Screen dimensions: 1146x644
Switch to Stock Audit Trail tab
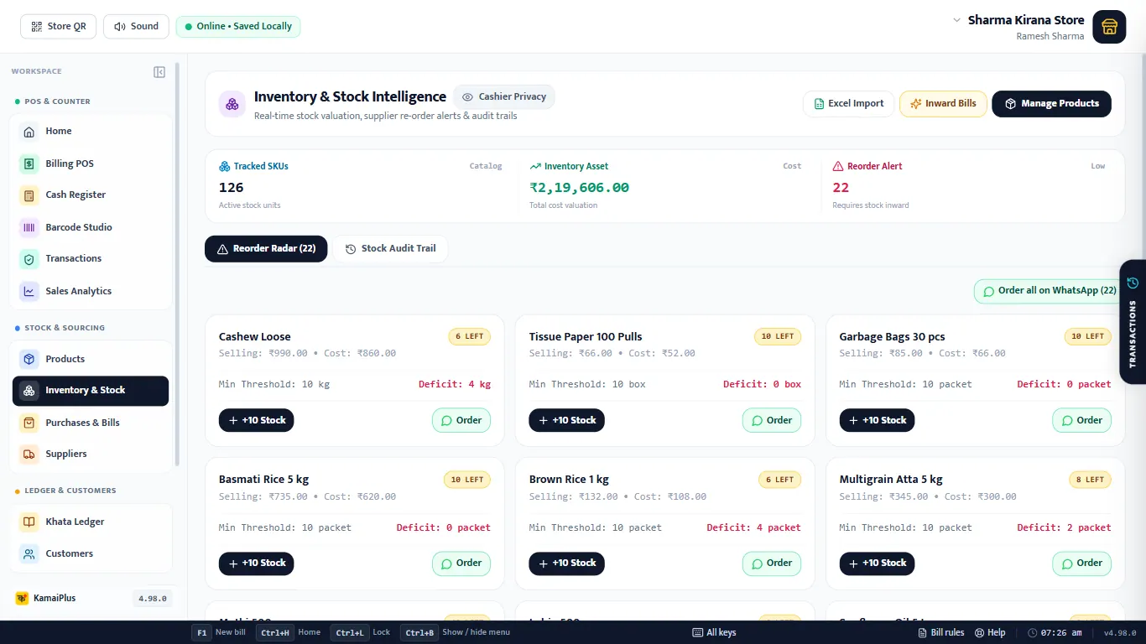pos(390,249)
